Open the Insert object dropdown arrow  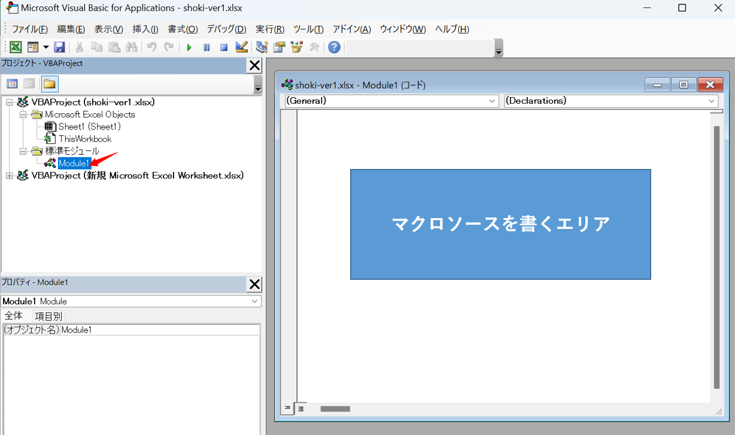(x=45, y=47)
